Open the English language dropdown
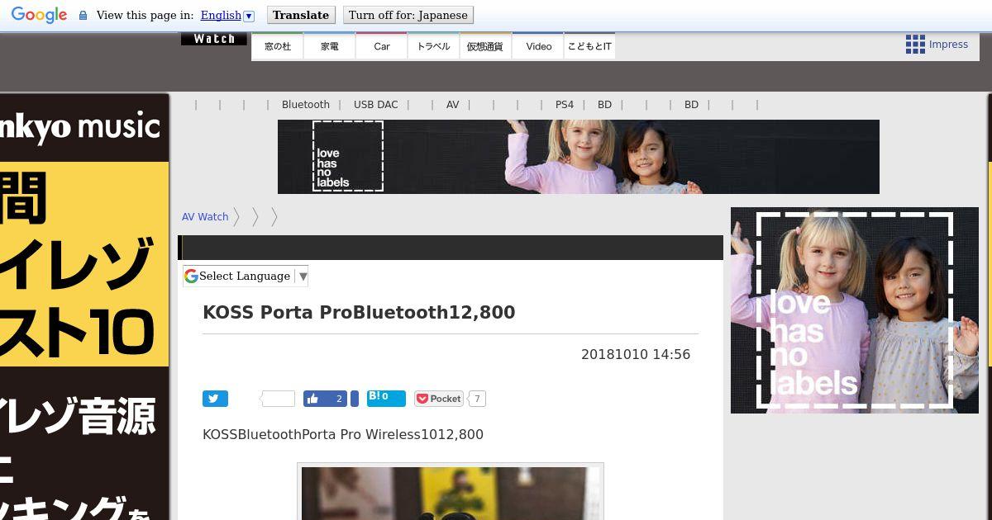 click(227, 15)
